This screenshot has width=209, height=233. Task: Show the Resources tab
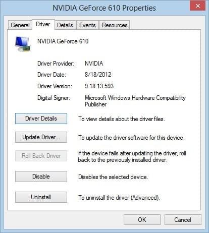115,25
